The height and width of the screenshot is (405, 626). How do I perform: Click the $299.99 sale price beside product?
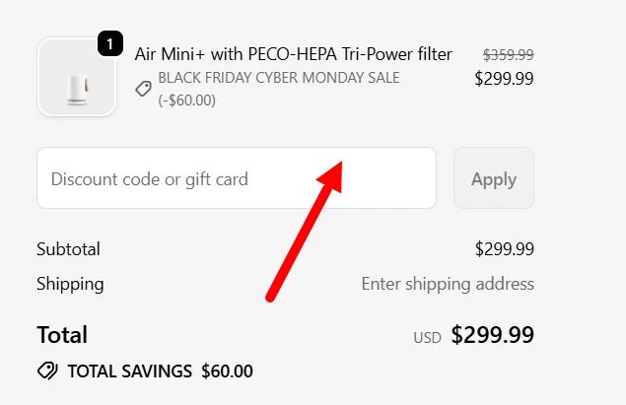point(504,79)
